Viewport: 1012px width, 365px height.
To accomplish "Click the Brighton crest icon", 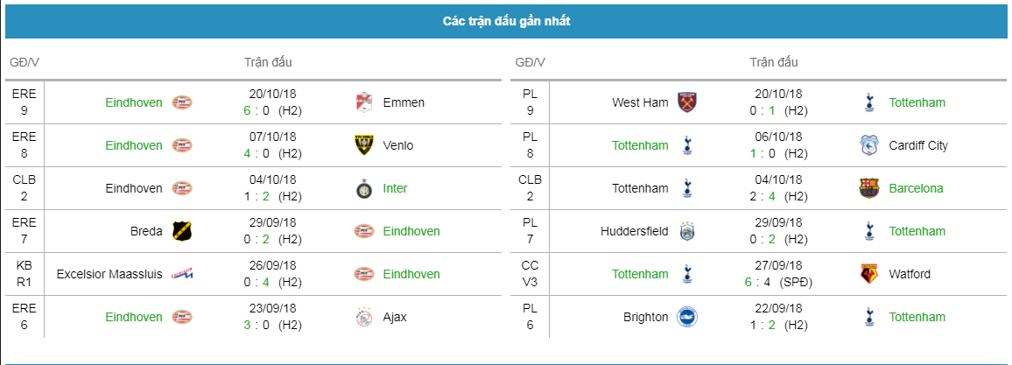I will pos(687,317).
